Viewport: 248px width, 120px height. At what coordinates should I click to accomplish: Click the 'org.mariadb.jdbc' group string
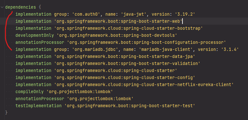click(x=95, y=50)
